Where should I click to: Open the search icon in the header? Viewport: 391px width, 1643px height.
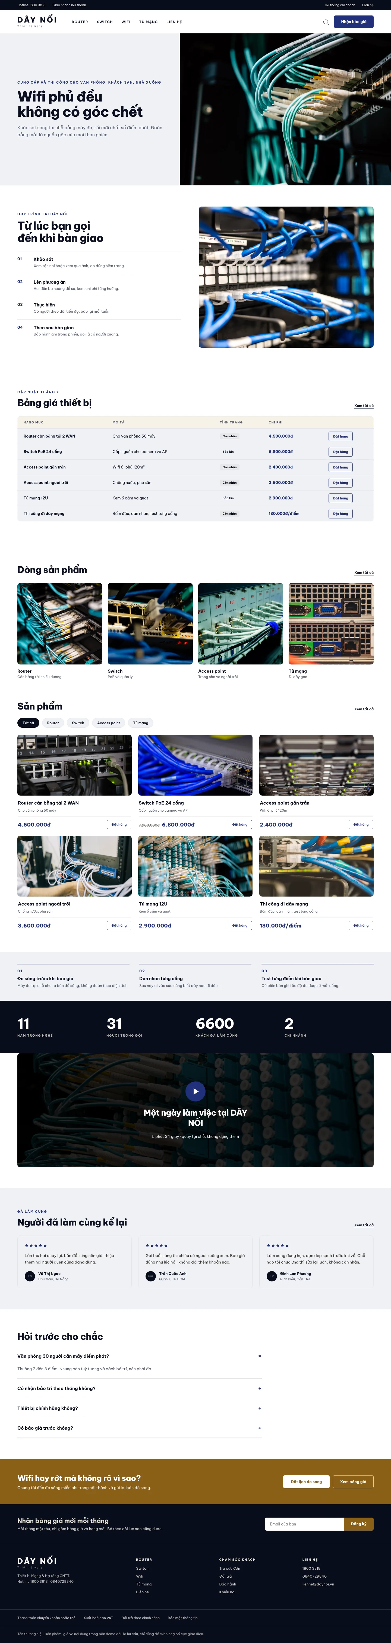326,22
